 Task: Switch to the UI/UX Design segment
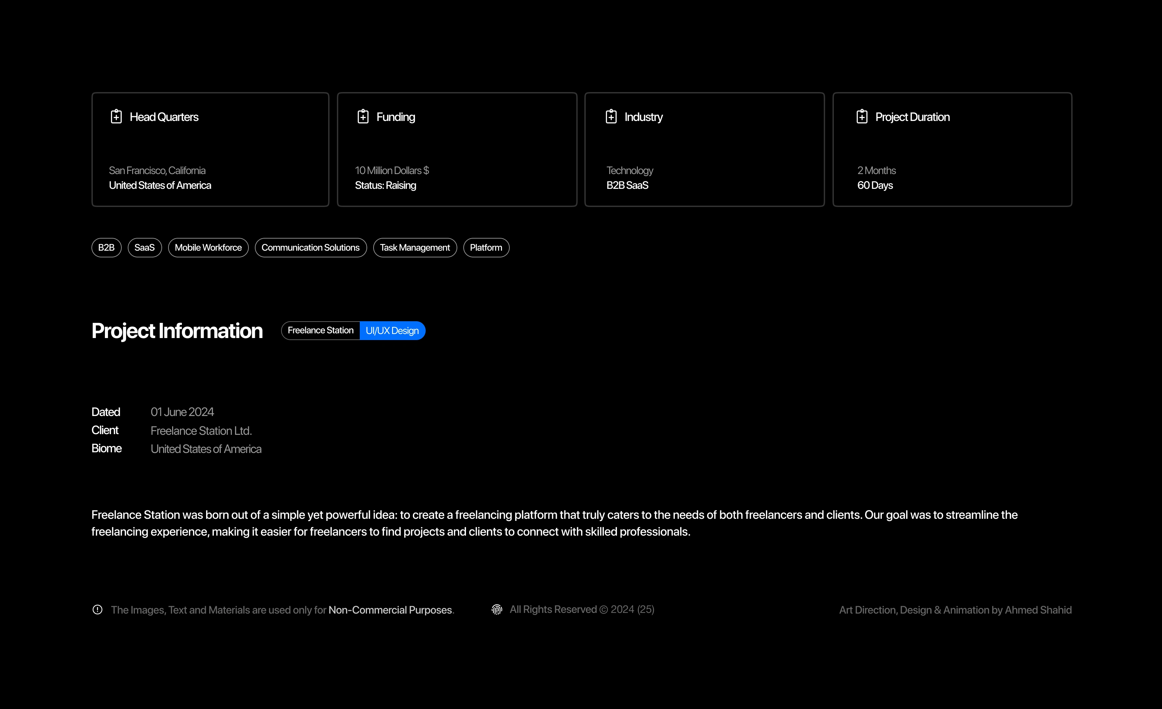pos(392,330)
